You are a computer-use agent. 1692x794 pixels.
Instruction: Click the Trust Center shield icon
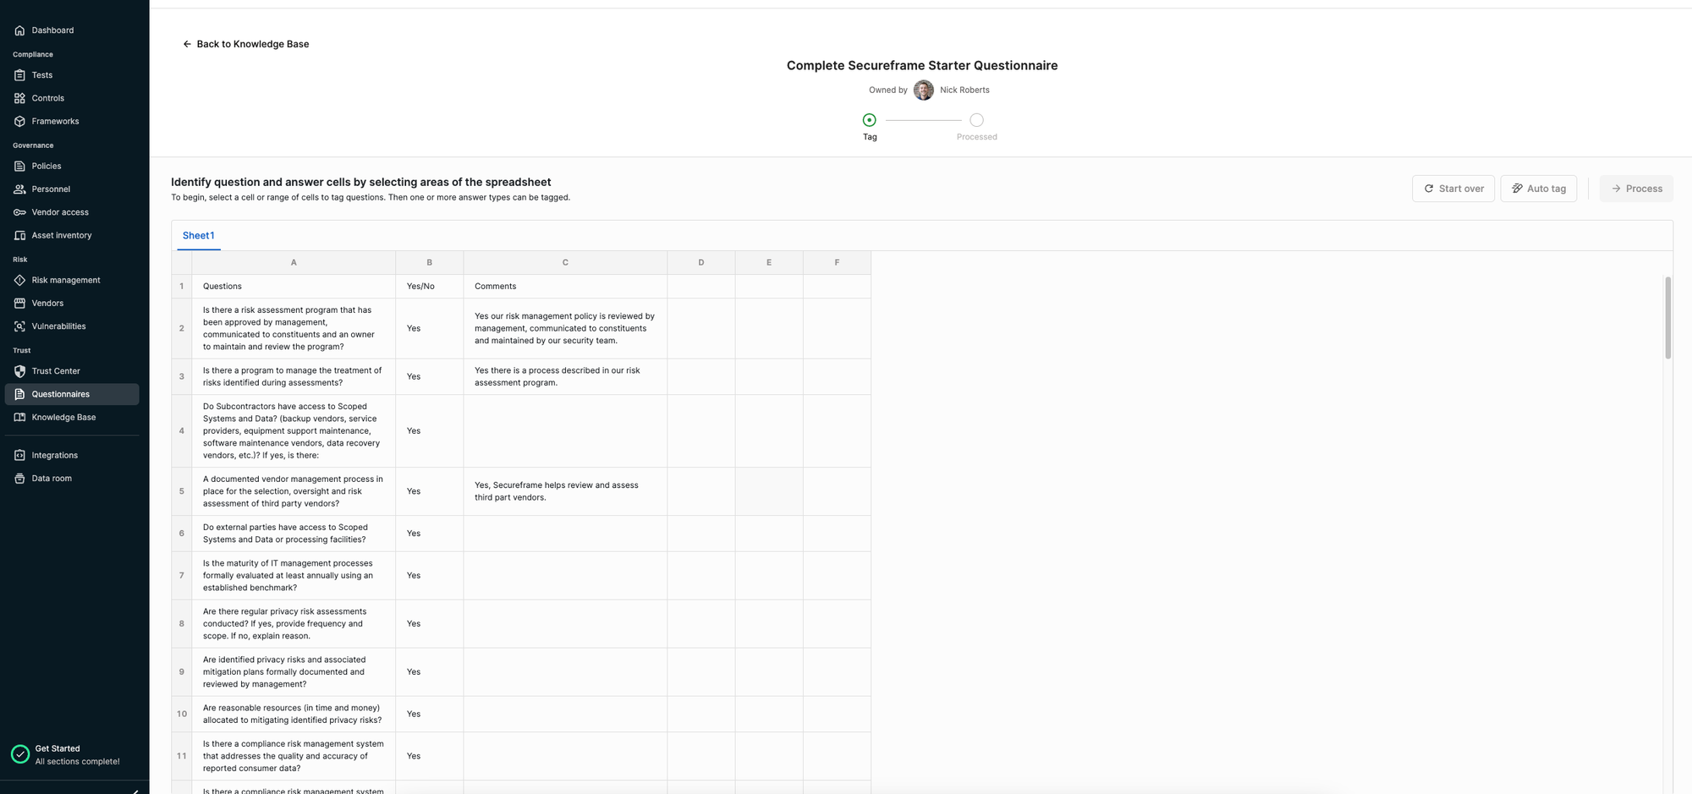pyautogui.click(x=19, y=371)
